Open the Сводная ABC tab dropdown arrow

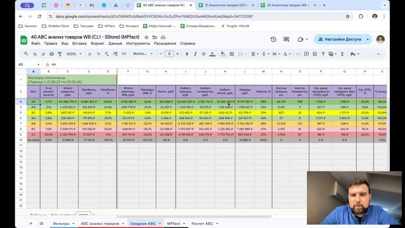(x=159, y=224)
